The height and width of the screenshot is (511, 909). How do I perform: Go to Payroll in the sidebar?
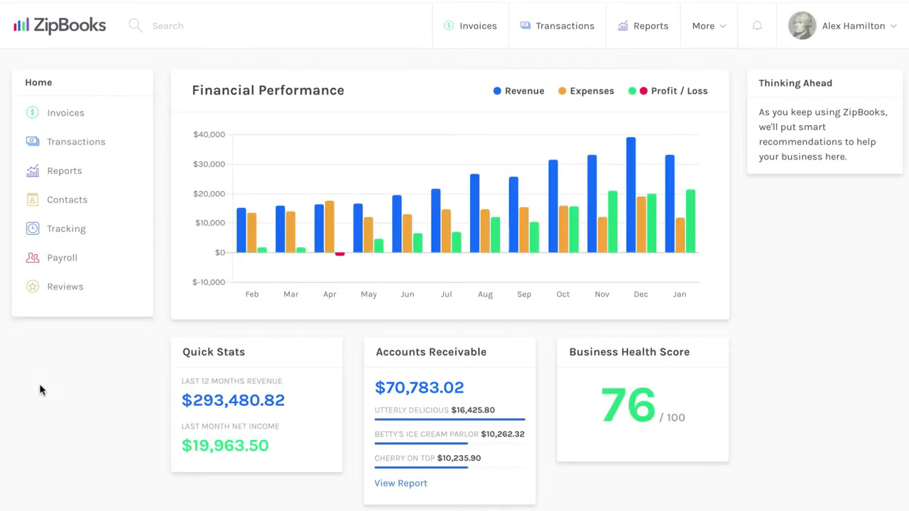[62, 258]
